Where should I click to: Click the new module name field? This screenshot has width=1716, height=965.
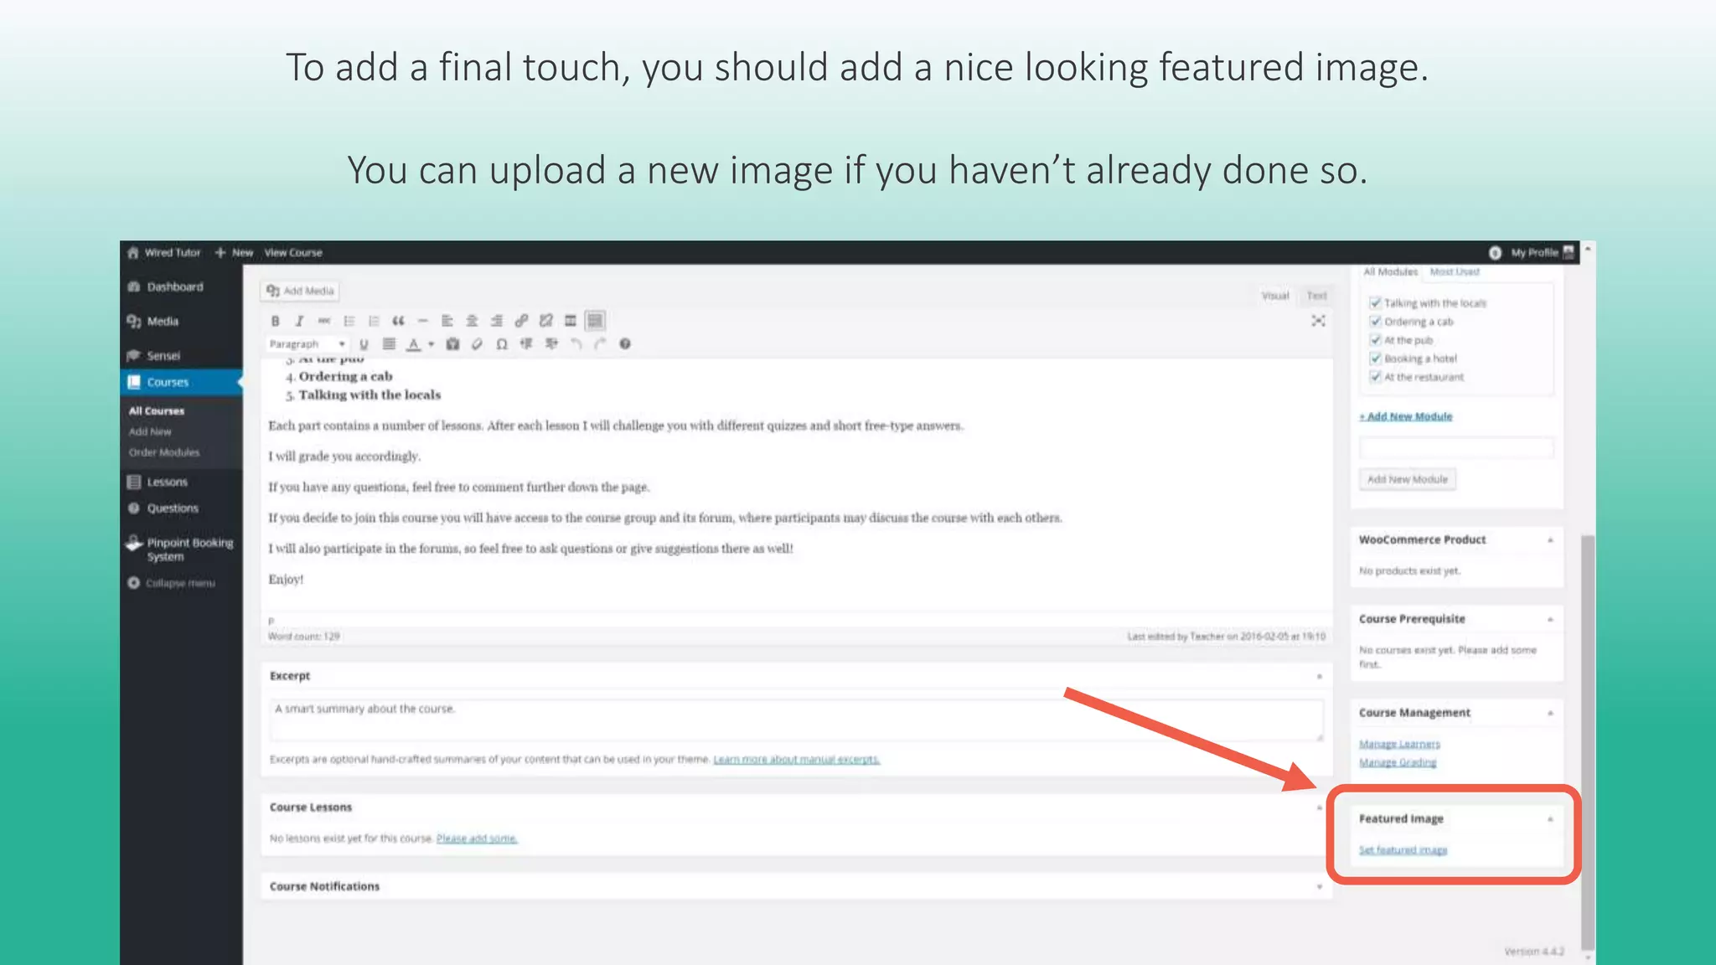pos(1456,449)
